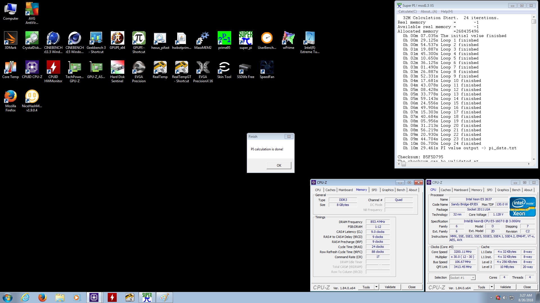Open Windows Media Player taskbar icon
Image resolution: width=540 pixels, height=303 pixels.
(x=77, y=297)
